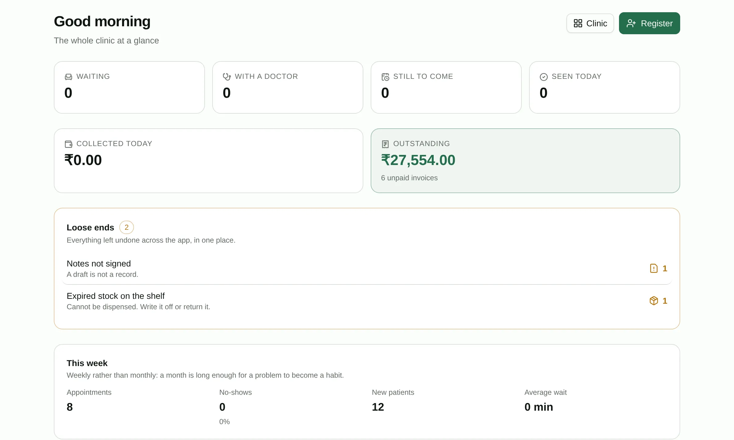Image resolution: width=734 pixels, height=440 pixels.
Task: Click the sofa icon beside WAITING
Action: click(69, 77)
